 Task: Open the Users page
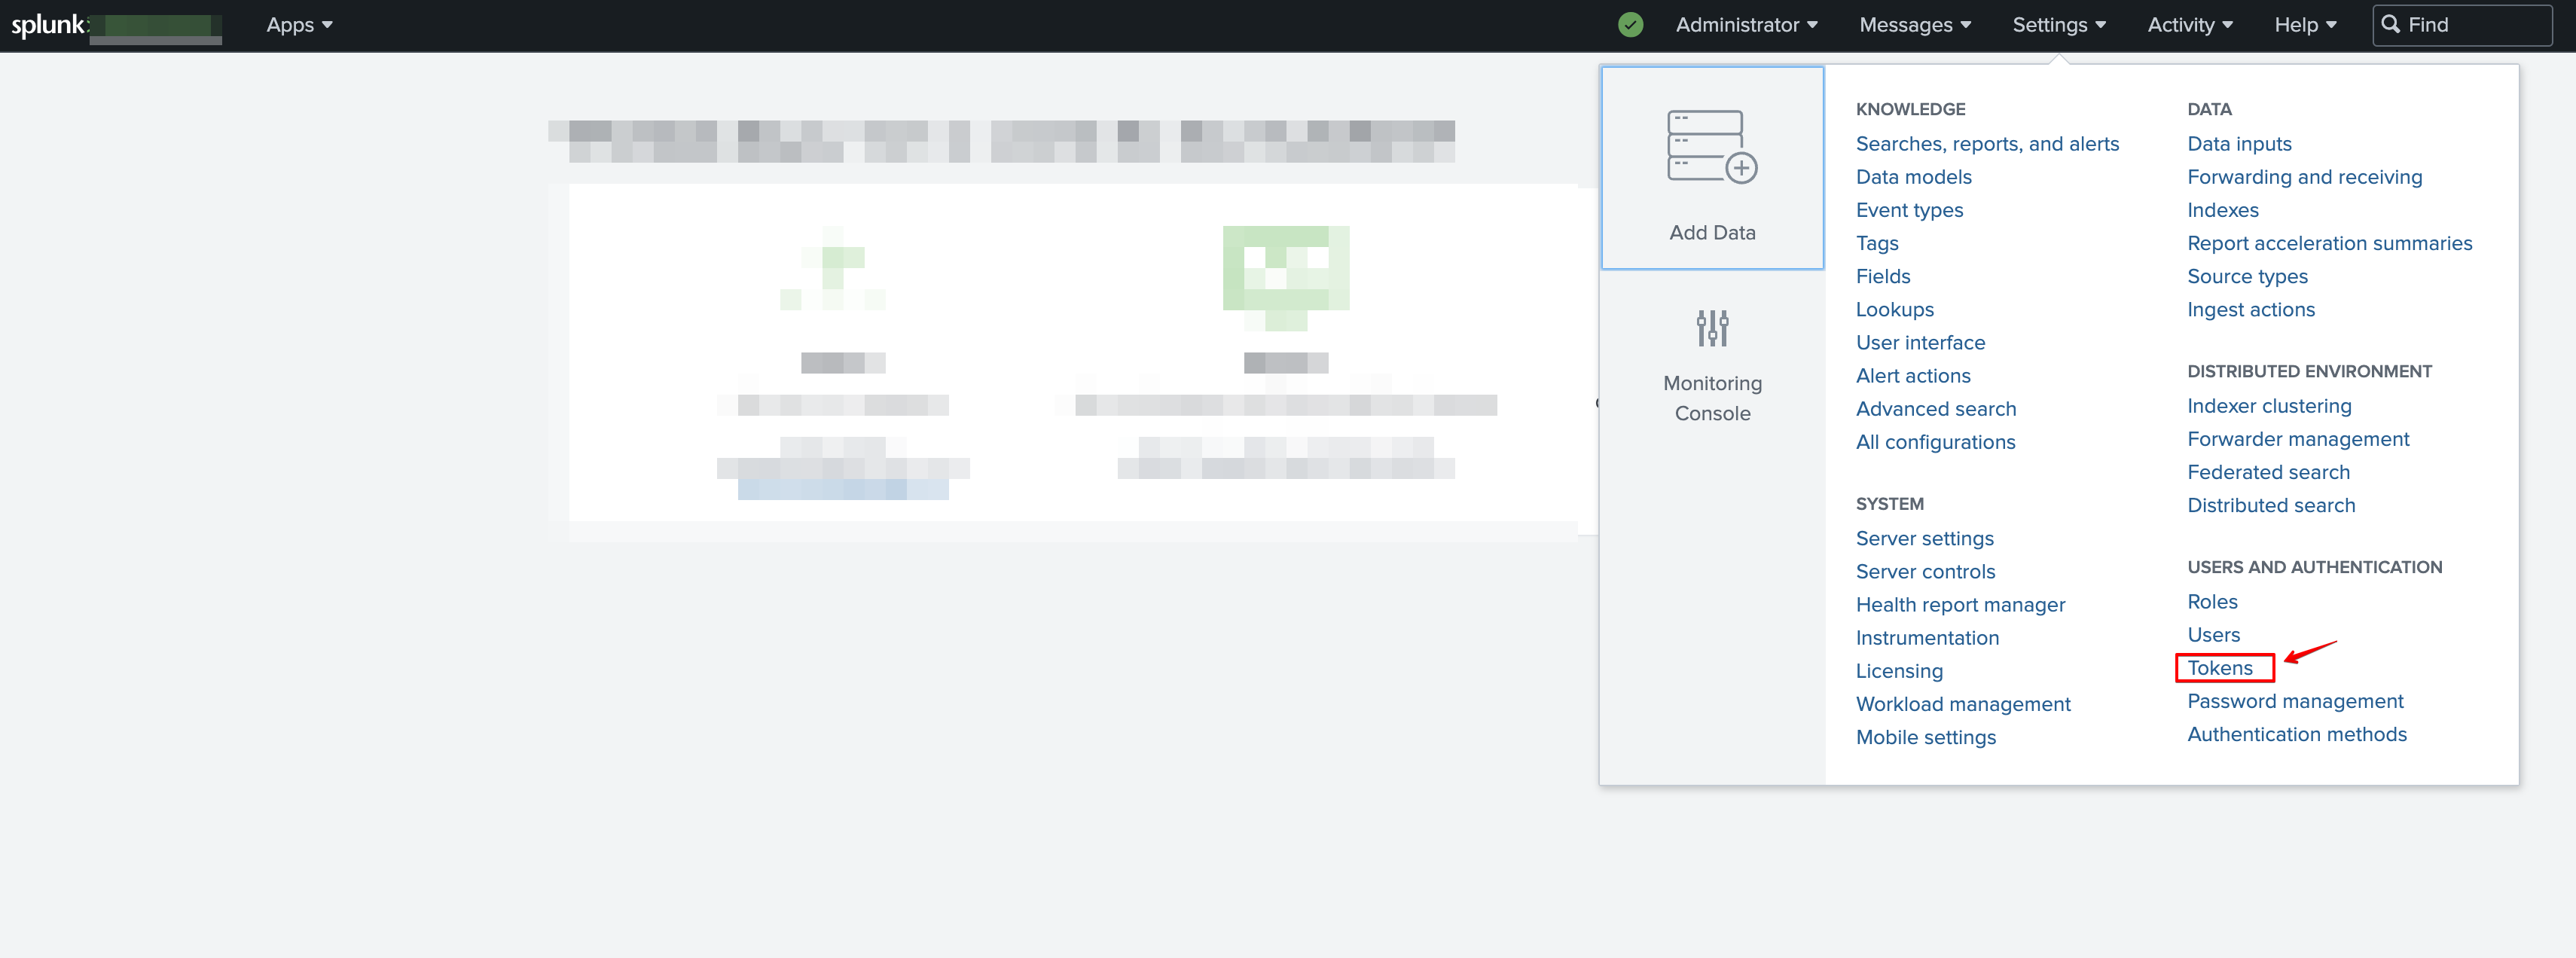[x=2213, y=634]
